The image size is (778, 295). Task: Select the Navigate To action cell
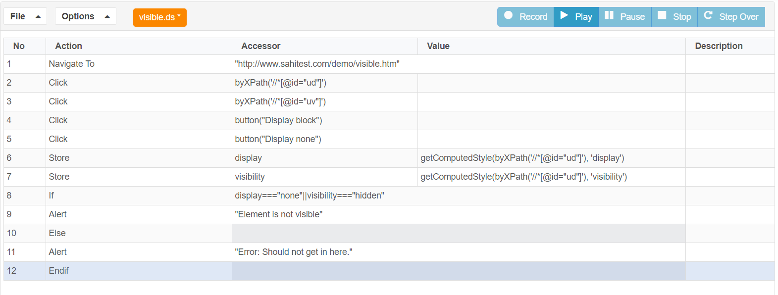[x=139, y=64]
